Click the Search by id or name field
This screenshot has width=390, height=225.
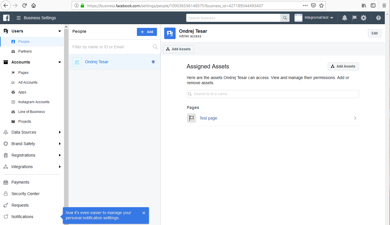tap(273, 94)
